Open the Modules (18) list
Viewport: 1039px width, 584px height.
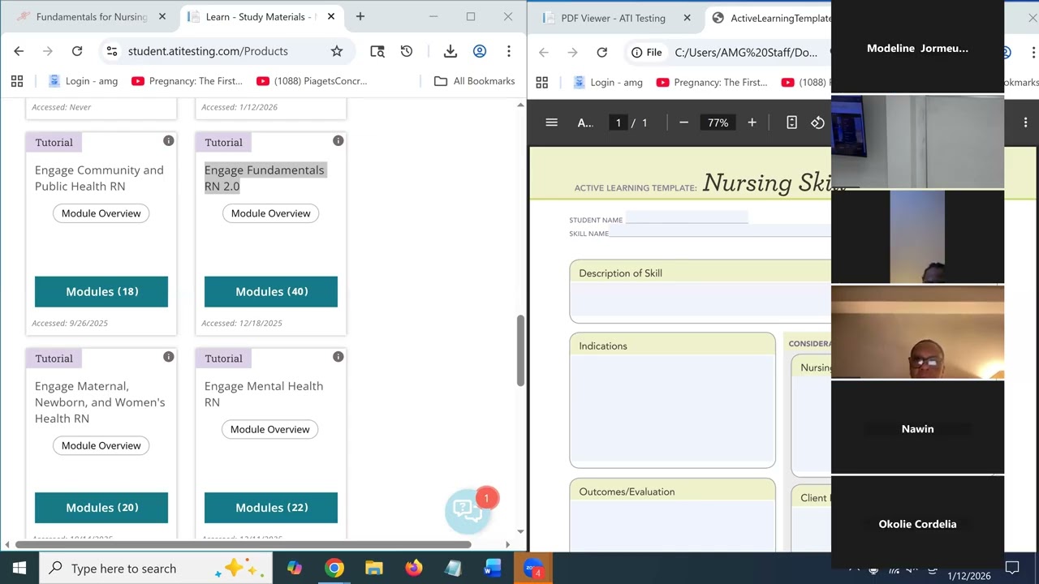coord(101,292)
